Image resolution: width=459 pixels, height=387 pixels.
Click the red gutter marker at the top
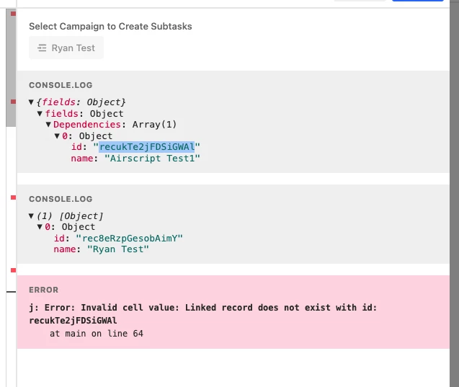point(13,14)
